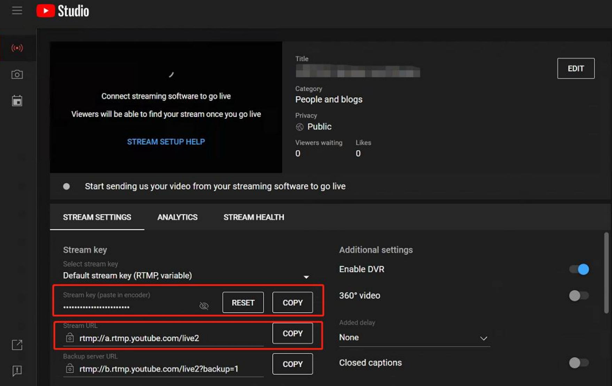Click the EDIT button for stream details
The width and height of the screenshot is (612, 386).
(576, 68)
